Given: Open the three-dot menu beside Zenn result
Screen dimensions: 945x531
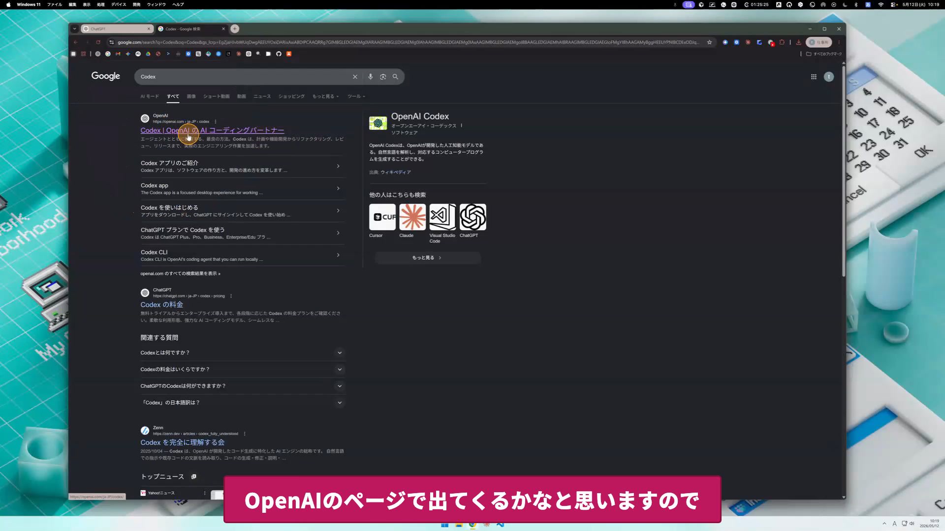Looking at the screenshot, I should pos(245,434).
